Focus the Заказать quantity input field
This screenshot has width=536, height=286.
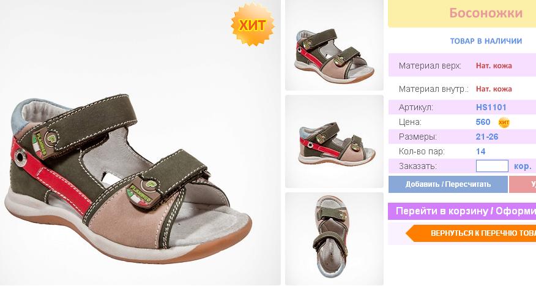point(492,166)
